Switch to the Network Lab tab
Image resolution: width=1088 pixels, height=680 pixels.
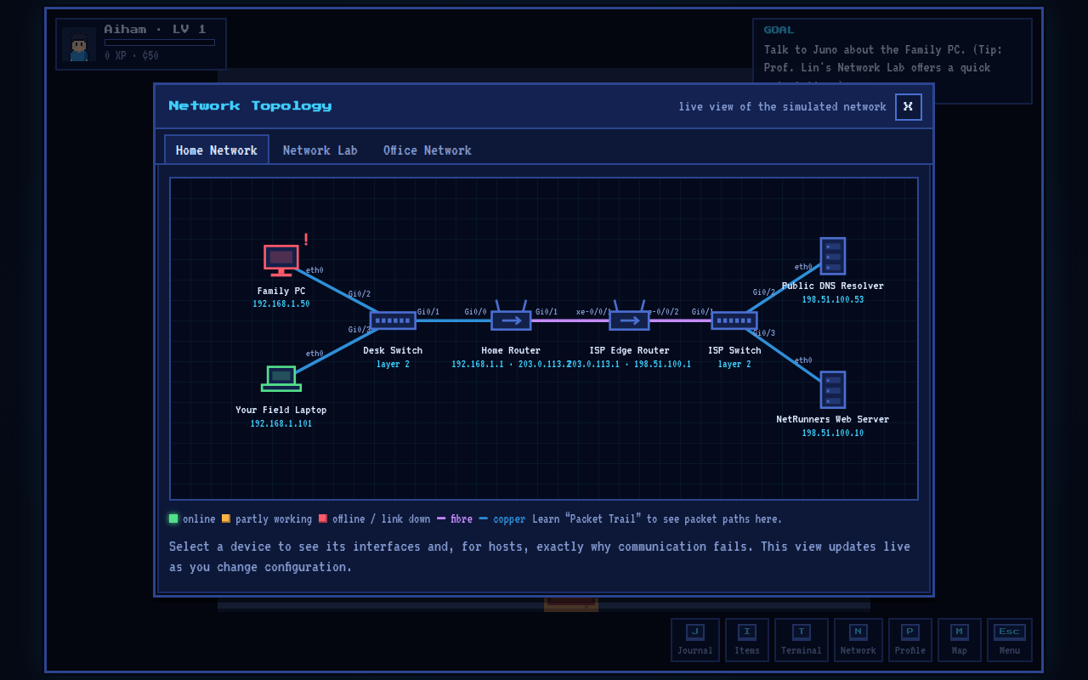click(320, 150)
